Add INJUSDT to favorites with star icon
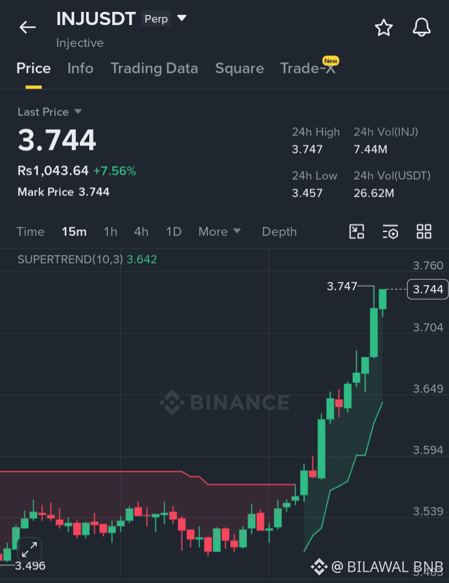This screenshot has width=449, height=583. coord(384,27)
